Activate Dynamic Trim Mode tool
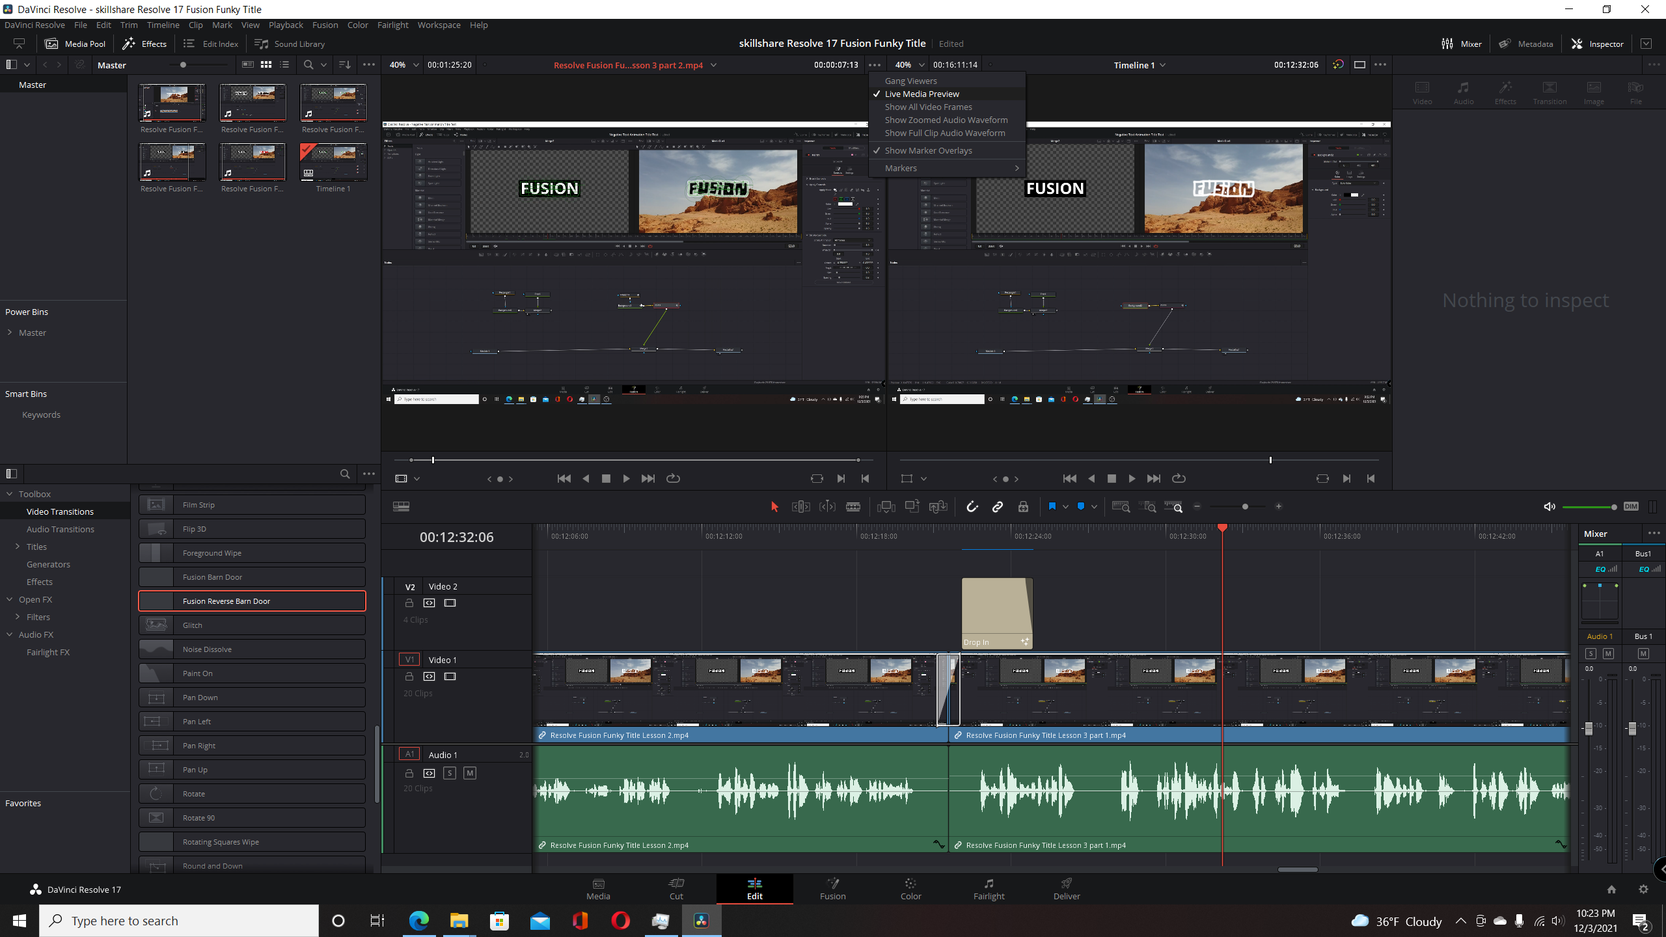 tap(827, 507)
